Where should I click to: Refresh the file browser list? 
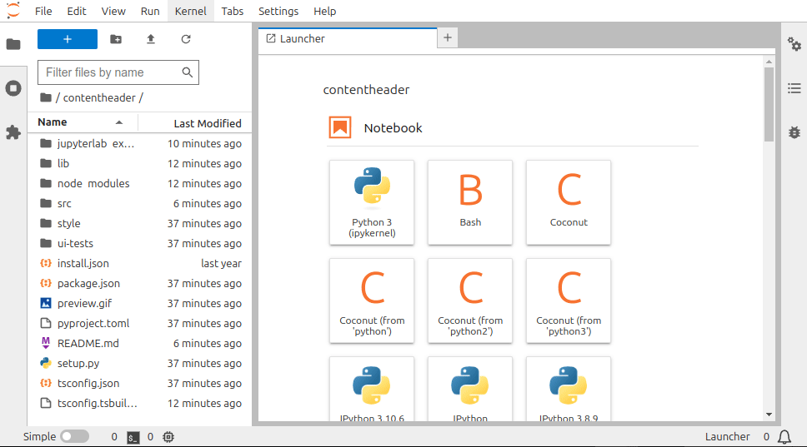point(186,39)
